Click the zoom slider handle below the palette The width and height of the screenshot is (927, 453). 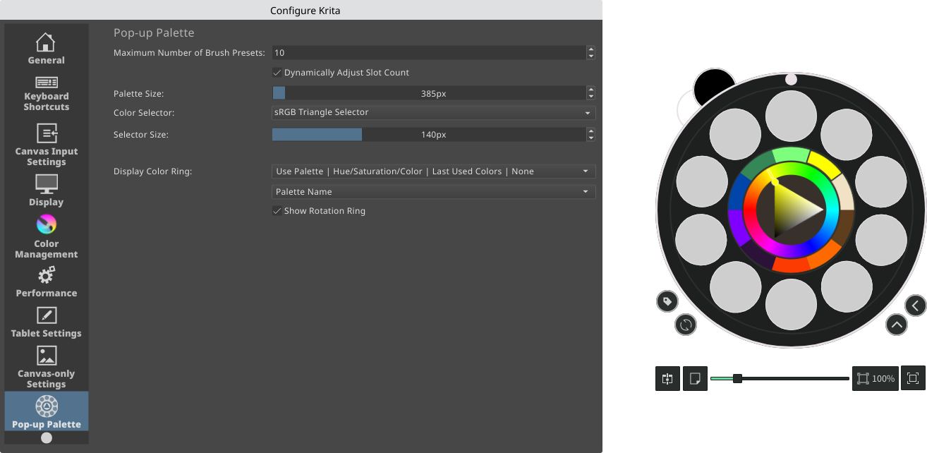[737, 379]
